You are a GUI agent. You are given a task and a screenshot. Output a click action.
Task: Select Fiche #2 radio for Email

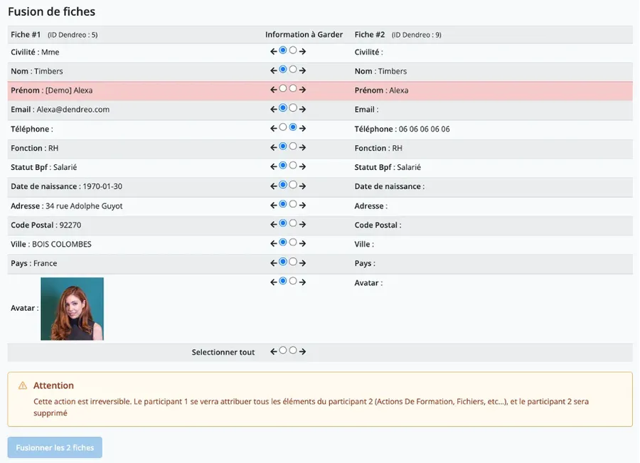click(293, 108)
